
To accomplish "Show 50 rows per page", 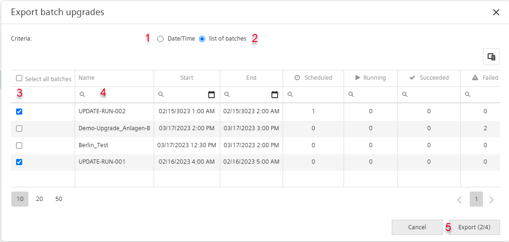I will [x=59, y=199].
